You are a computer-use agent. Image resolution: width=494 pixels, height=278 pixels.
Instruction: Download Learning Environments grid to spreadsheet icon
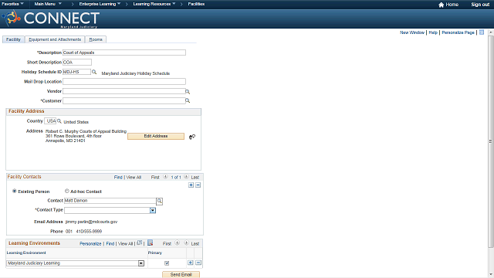pyautogui.click(x=150, y=242)
